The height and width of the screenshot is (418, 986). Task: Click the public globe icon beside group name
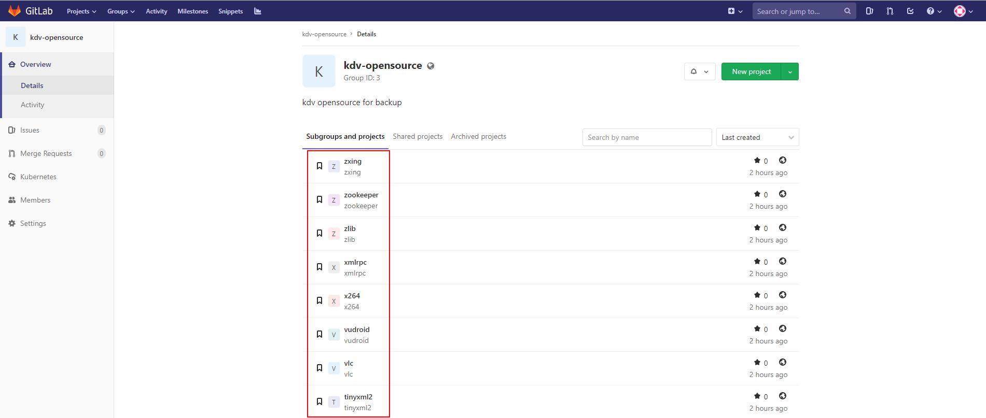coord(430,66)
